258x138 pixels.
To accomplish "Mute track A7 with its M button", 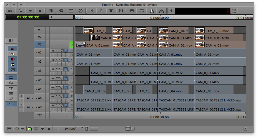I will pyautogui.click(x=72, y=110).
